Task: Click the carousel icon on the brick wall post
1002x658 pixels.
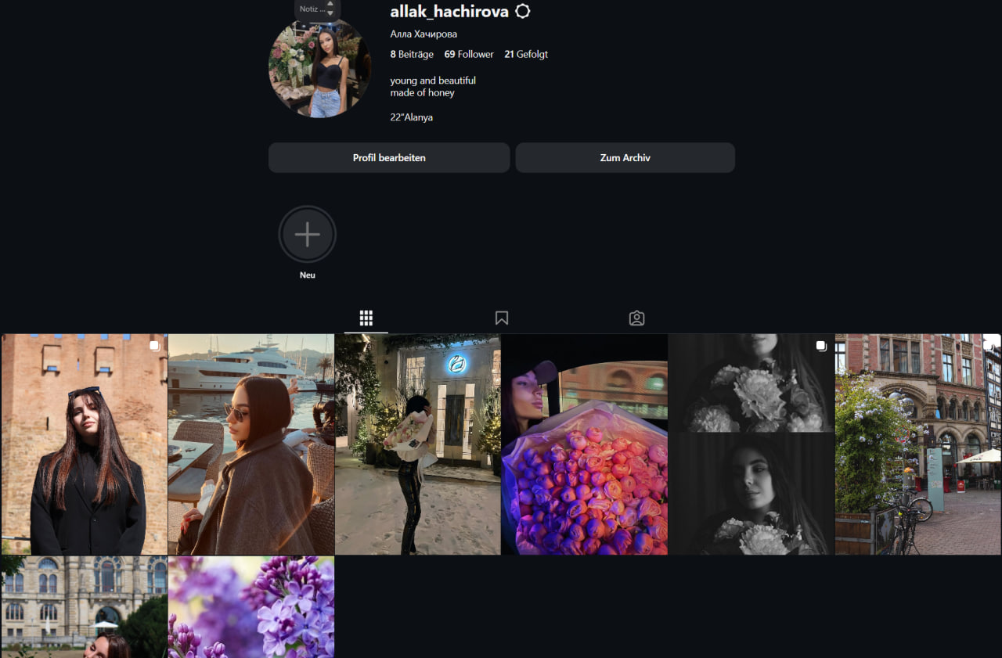Action: pos(154,346)
